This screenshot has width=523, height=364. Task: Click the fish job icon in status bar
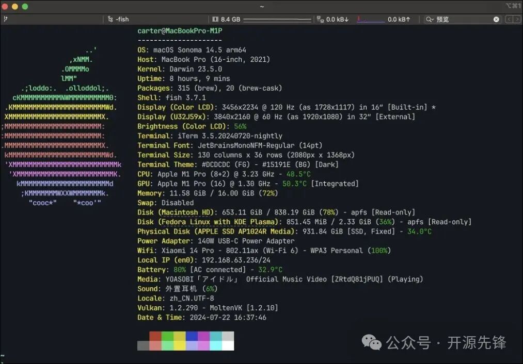pos(110,19)
